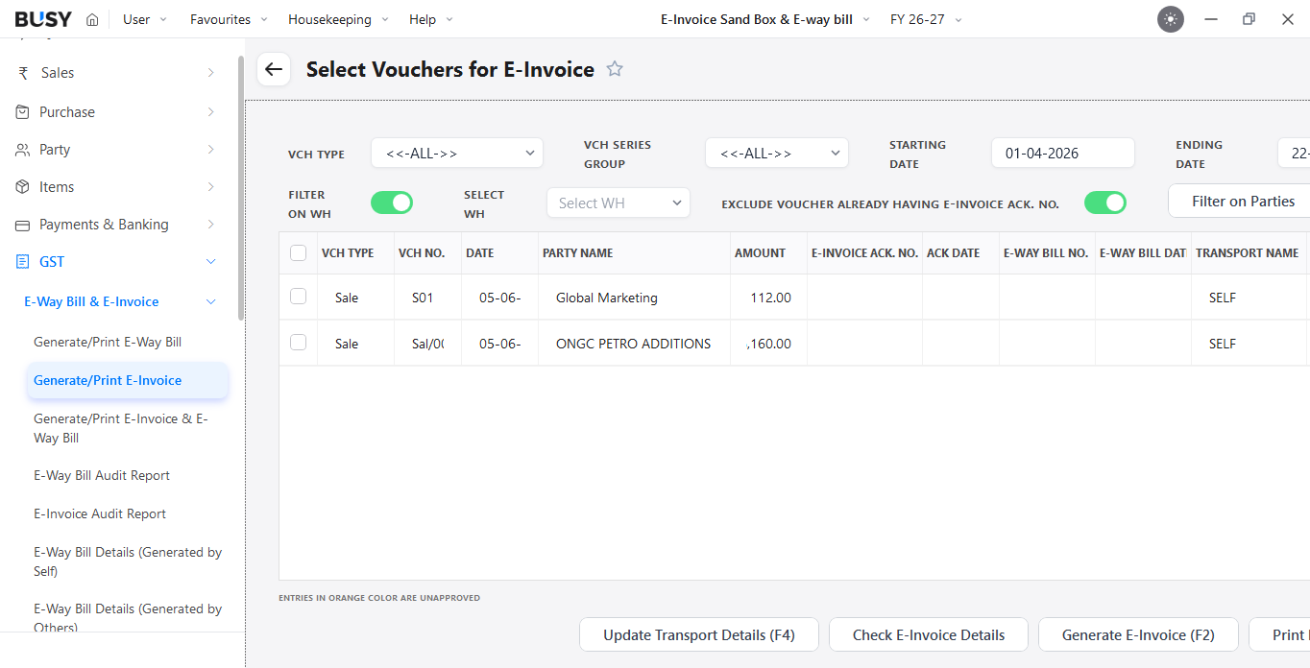The width and height of the screenshot is (1310, 668).
Task: Click the Starting Date field
Action: pos(1062,154)
